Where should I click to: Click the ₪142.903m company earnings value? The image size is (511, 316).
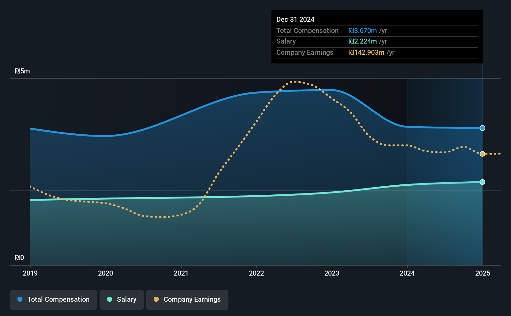[x=366, y=52]
